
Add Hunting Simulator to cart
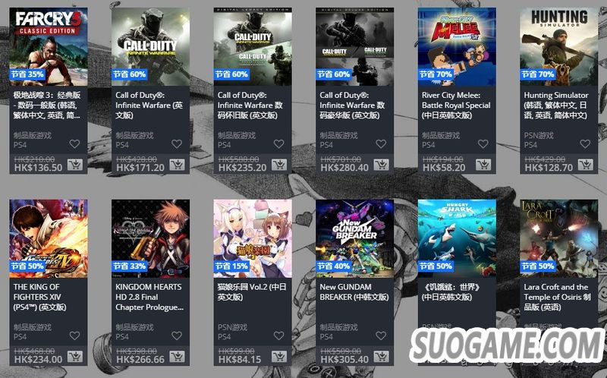point(585,165)
